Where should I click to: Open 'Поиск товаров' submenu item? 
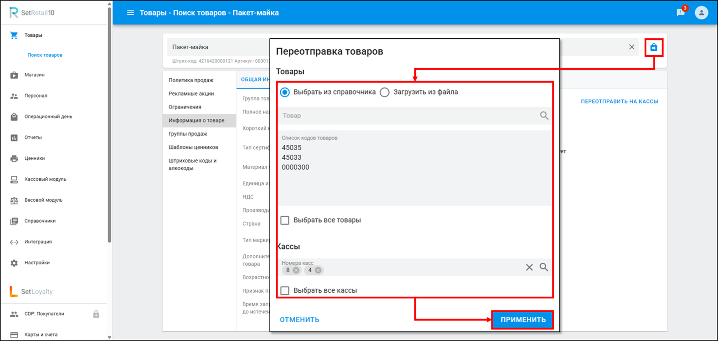45,55
